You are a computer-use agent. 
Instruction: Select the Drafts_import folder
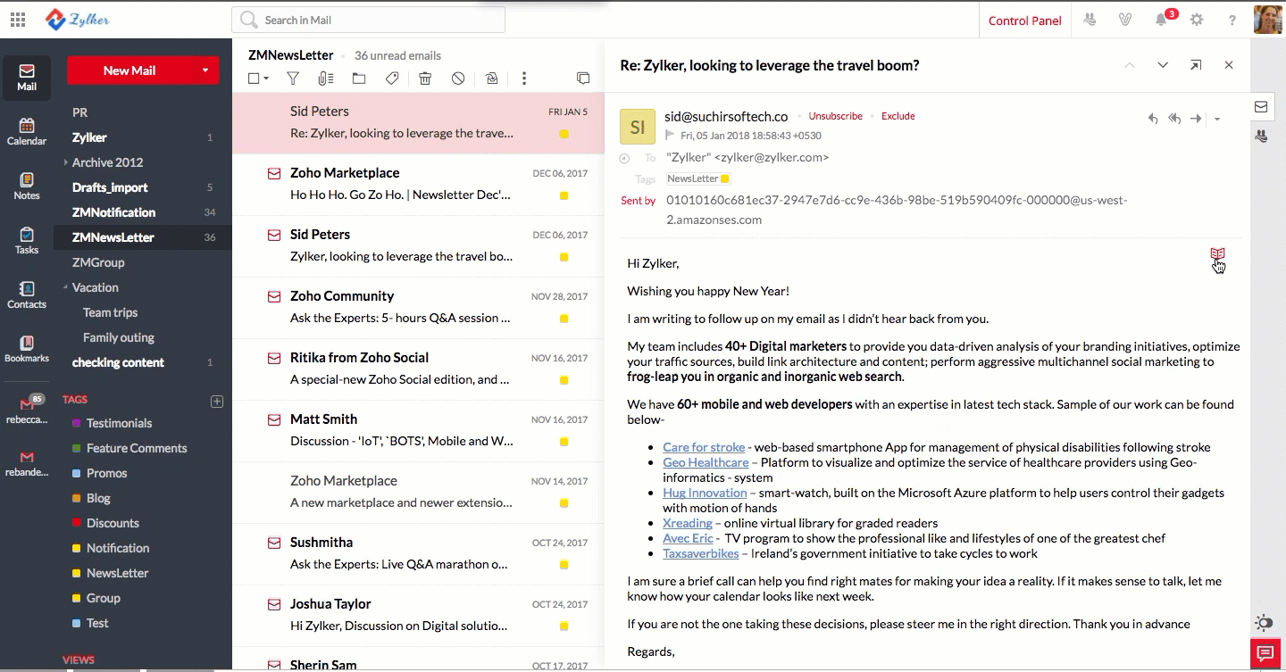tap(110, 187)
